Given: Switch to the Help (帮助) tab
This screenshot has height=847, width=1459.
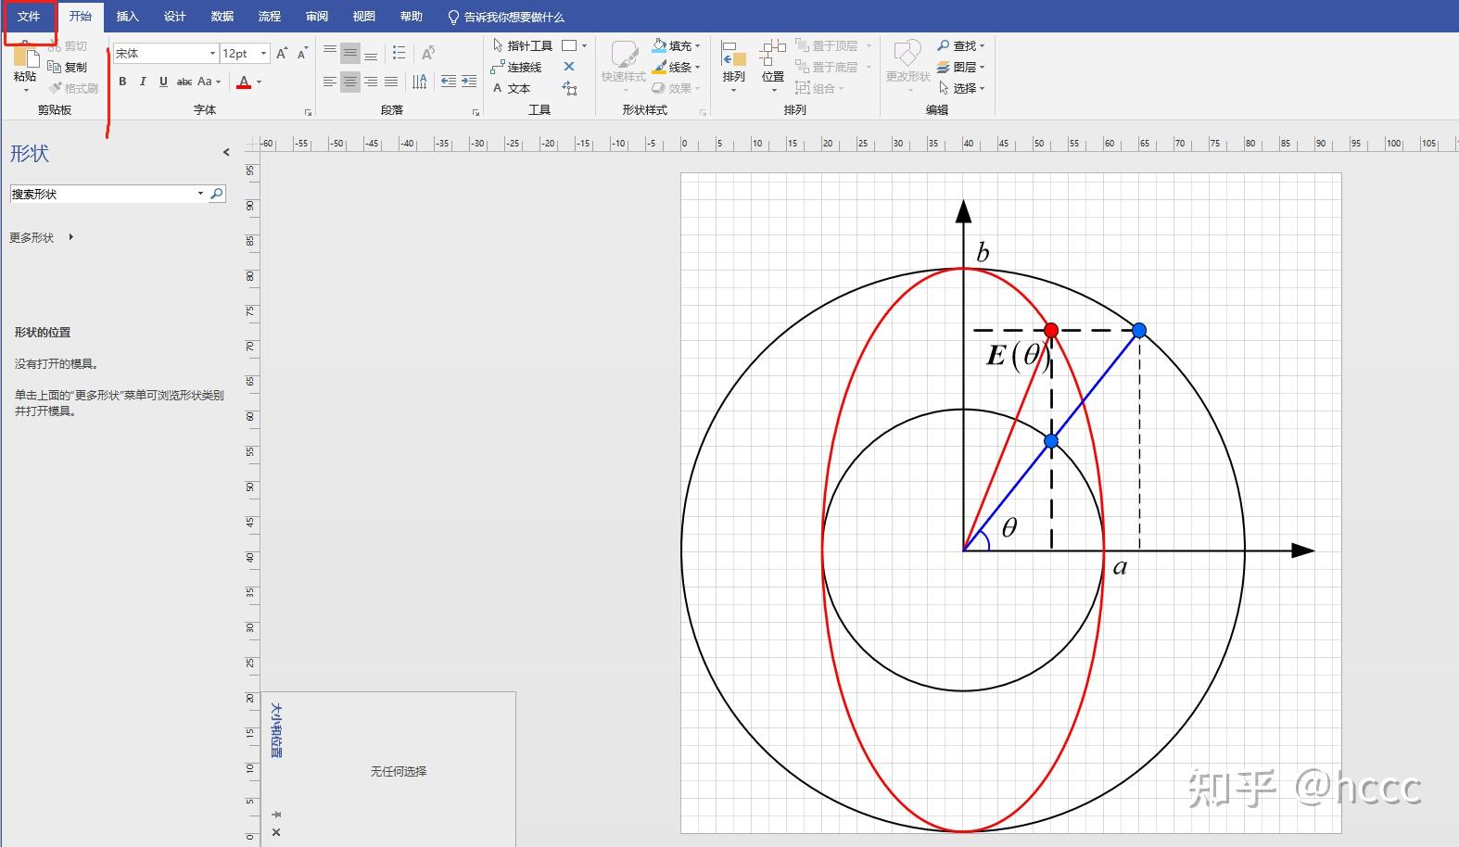Looking at the screenshot, I should click(x=411, y=17).
